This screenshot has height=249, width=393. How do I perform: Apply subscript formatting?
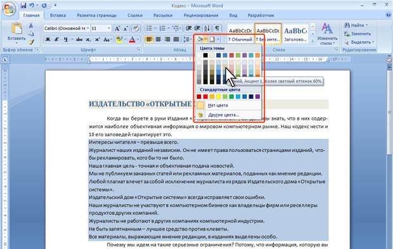[88, 39]
